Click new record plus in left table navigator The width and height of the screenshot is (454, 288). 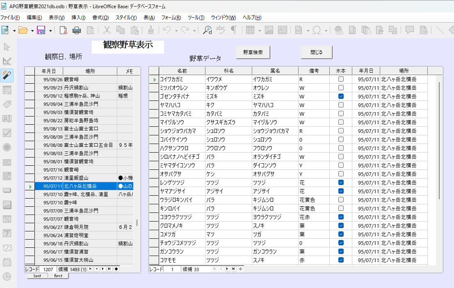point(116,269)
